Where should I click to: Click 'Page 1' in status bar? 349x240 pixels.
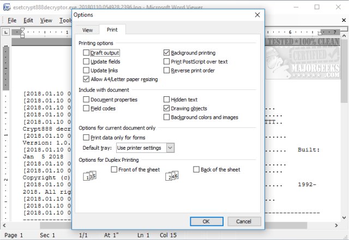(14, 235)
